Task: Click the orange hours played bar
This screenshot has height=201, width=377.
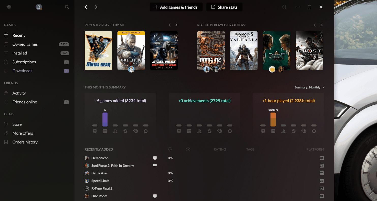Action: pyautogui.click(x=273, y=119)
